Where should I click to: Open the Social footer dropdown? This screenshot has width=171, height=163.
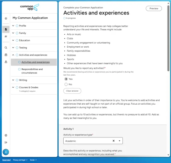click(33, 160)
